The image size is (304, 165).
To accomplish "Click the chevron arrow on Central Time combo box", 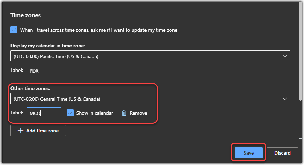I will (285, 99).
